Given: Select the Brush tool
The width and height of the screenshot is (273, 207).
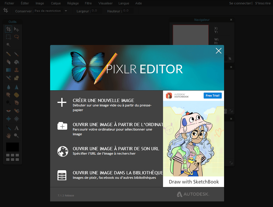Looking at the screenshot, I should pyautogui.click(x=17, y=54).
